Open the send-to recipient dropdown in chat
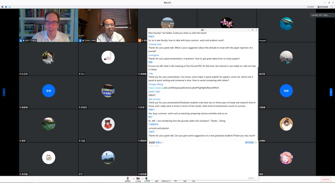Viewport: 335px width, 183px height. (x=159, y=142)
